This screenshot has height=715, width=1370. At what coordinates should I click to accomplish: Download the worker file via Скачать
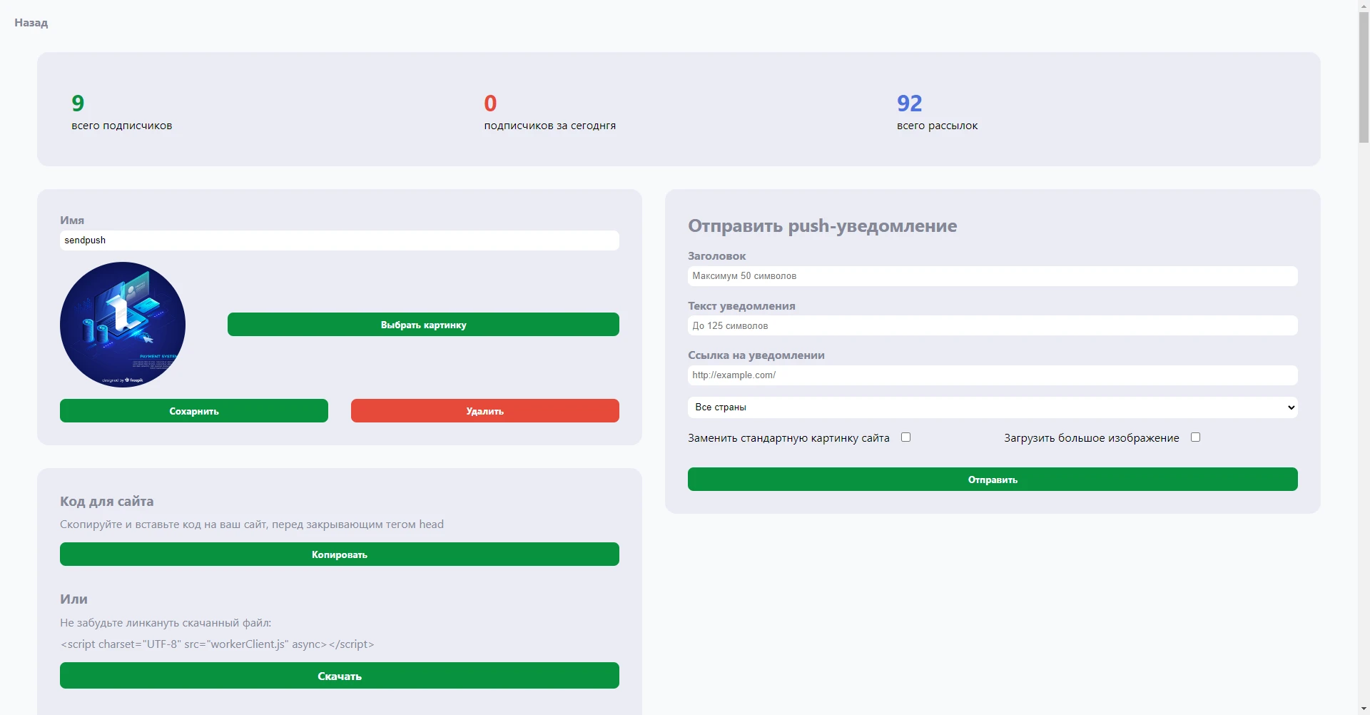[x=340, y=676]
